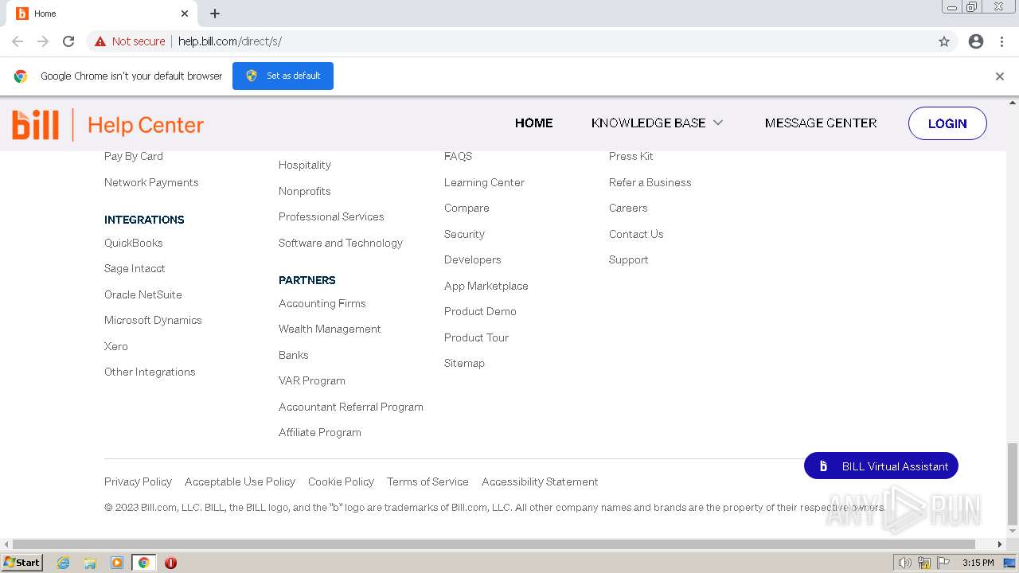
Task: Open the Affiliate Program link
Action: 320,432
